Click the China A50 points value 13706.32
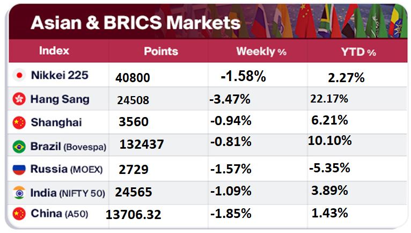Image resolution: width=411 pixels, height=233 pixels. pos(134,215)
